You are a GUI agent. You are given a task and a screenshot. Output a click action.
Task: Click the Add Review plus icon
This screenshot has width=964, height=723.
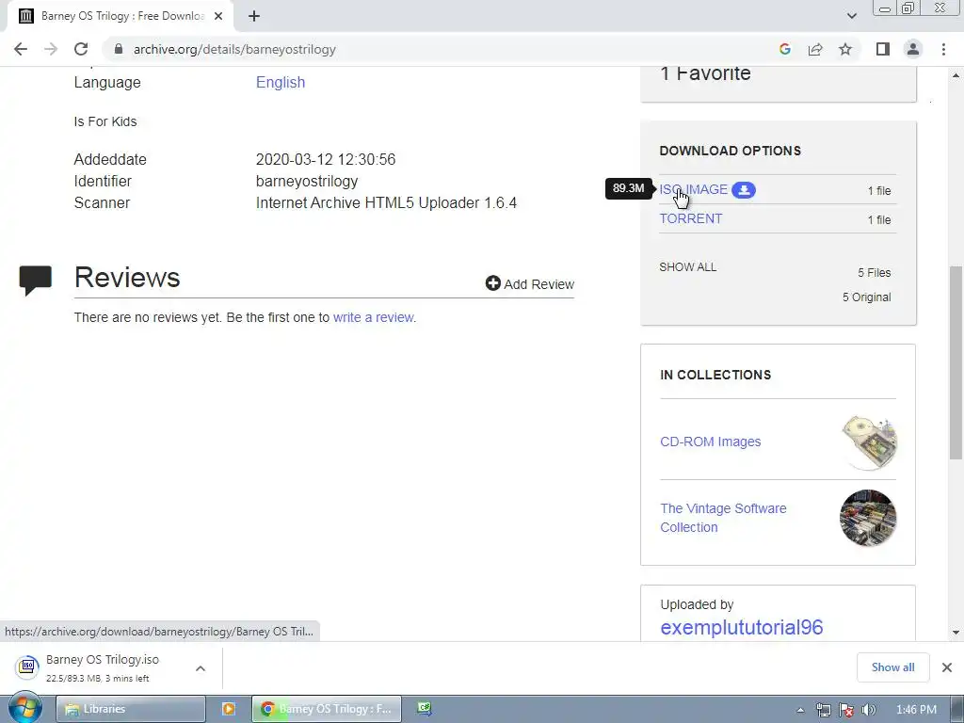point(492,282)
